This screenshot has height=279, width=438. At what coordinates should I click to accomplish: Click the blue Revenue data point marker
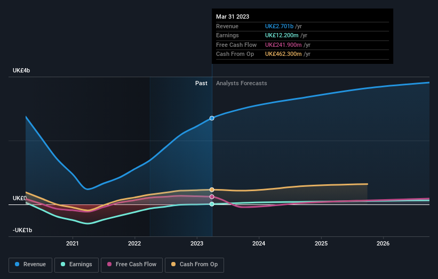click(212, 118)
